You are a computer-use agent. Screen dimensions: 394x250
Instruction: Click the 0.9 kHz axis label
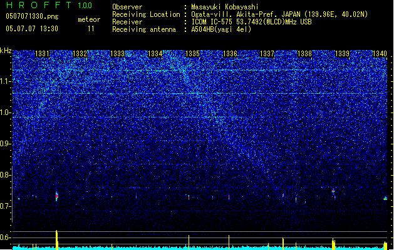tap(5, 144)
